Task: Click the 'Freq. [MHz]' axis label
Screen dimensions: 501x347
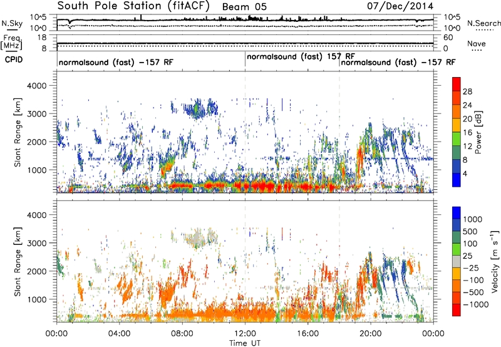Action: pyautogui.click(x=11, y=42)
